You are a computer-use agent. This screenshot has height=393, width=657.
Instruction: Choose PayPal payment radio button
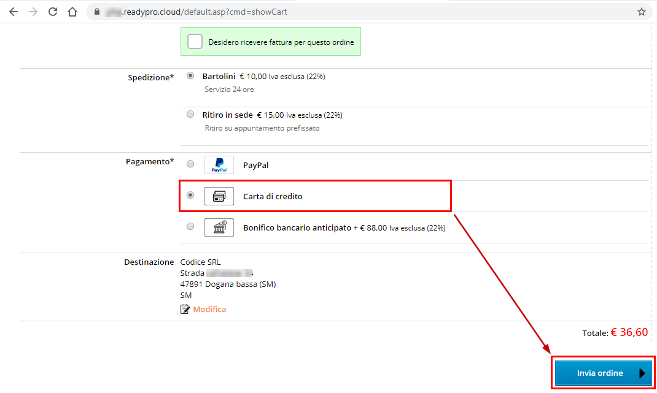(x=190, y=164)
